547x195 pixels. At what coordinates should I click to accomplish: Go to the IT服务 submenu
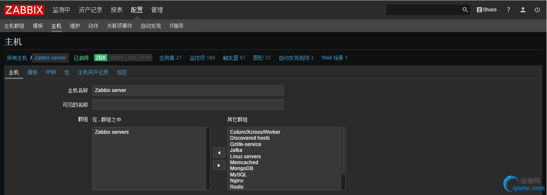(177, 26)
